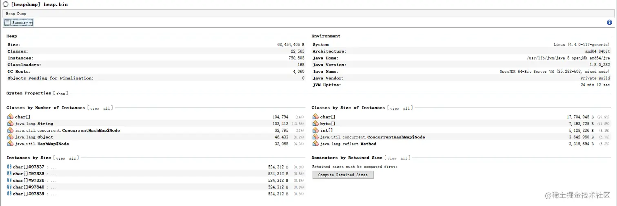View all Classes by Size of Instances

[x=400, y=108]
